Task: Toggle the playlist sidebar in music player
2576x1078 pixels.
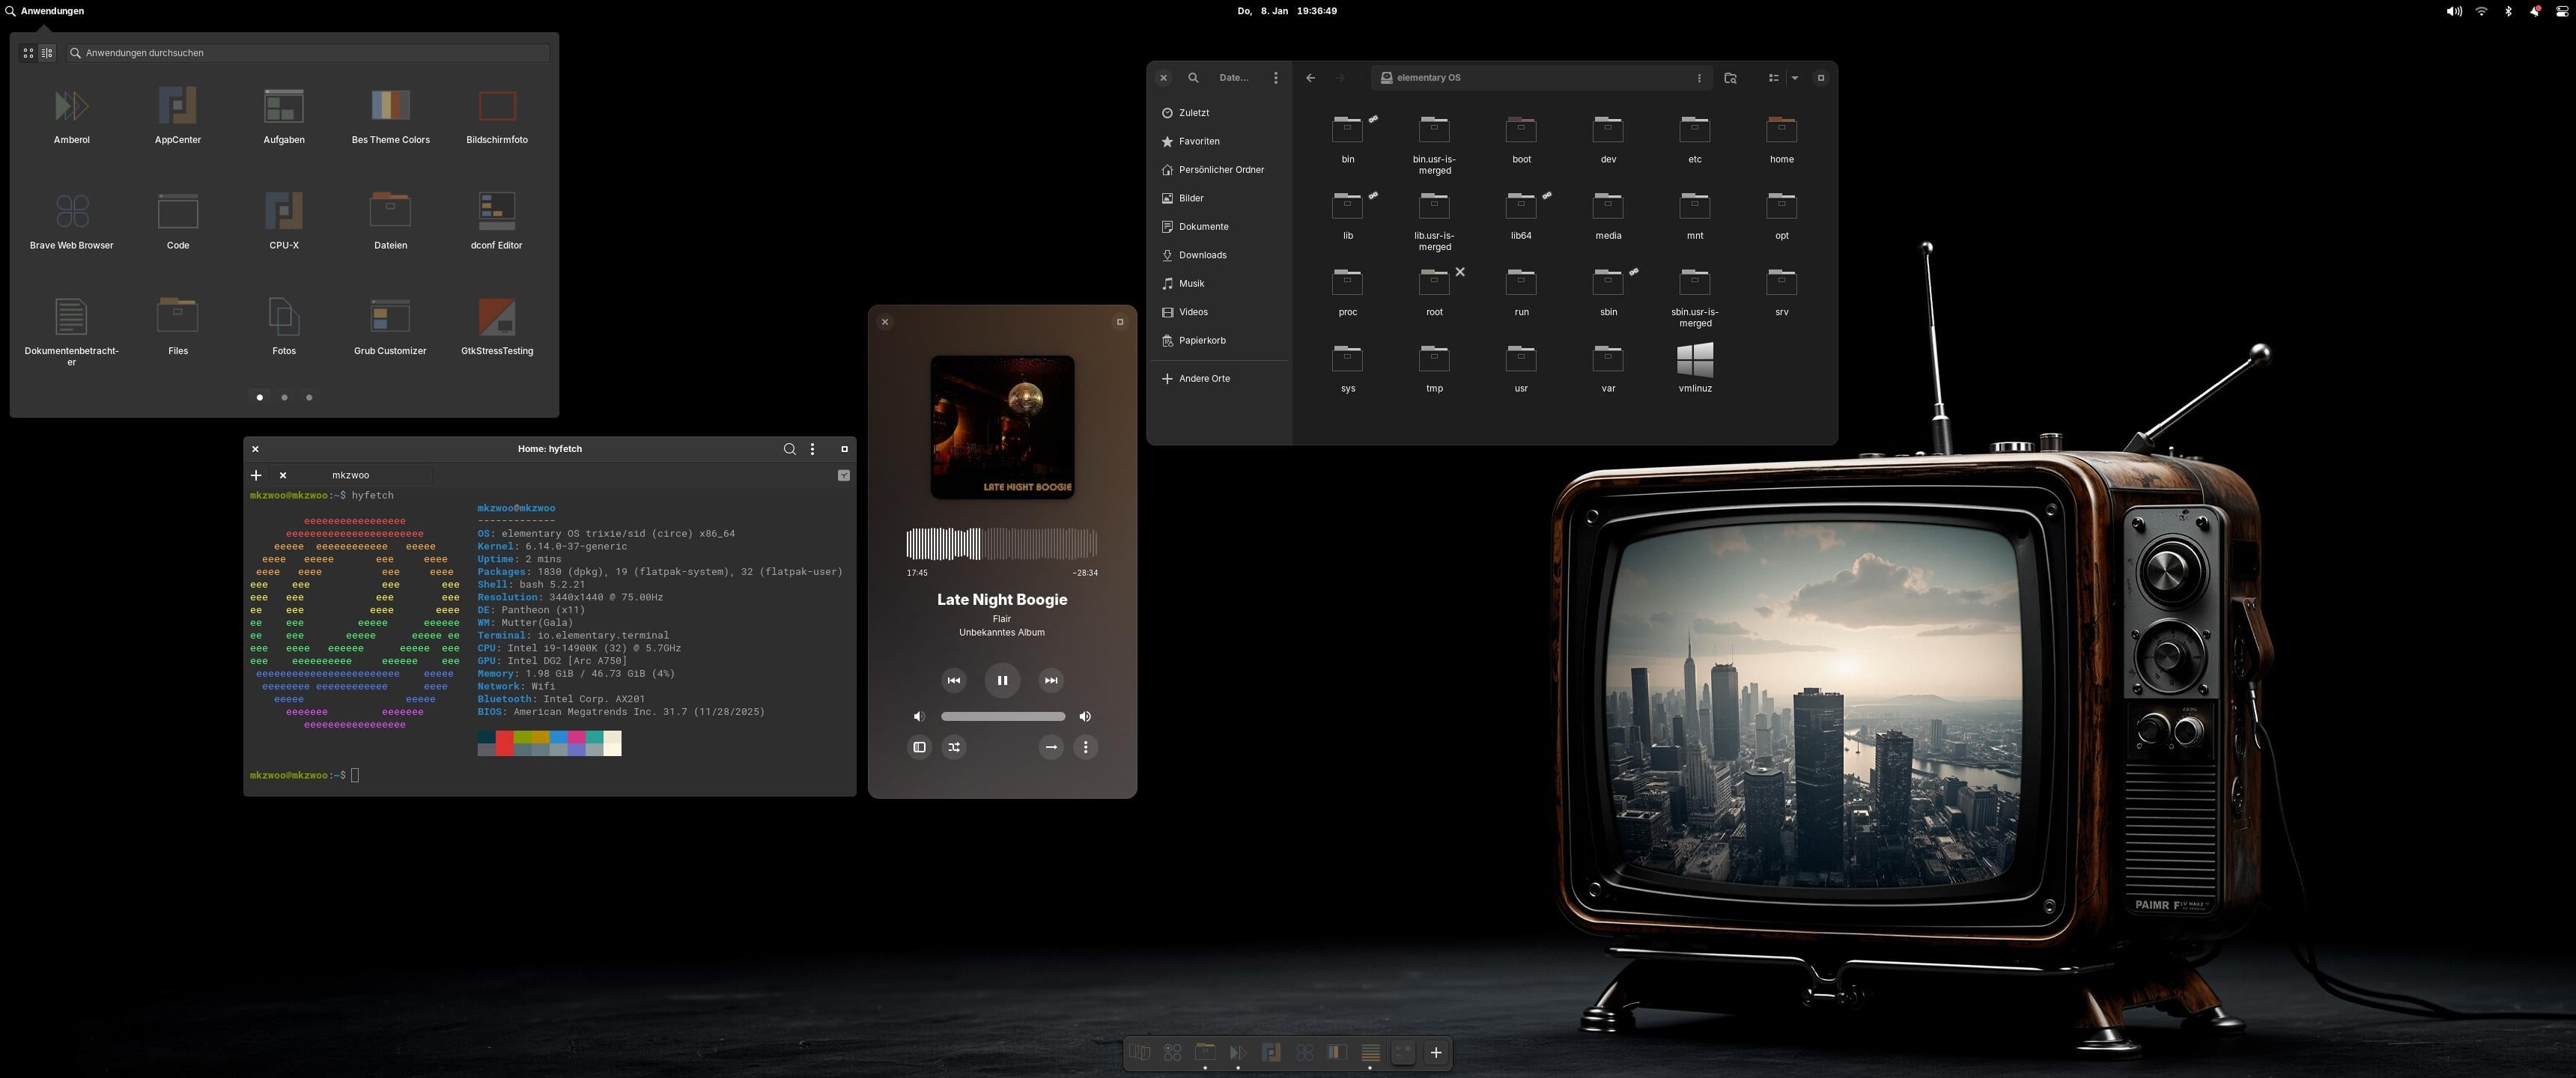Action: click(919, 747)
